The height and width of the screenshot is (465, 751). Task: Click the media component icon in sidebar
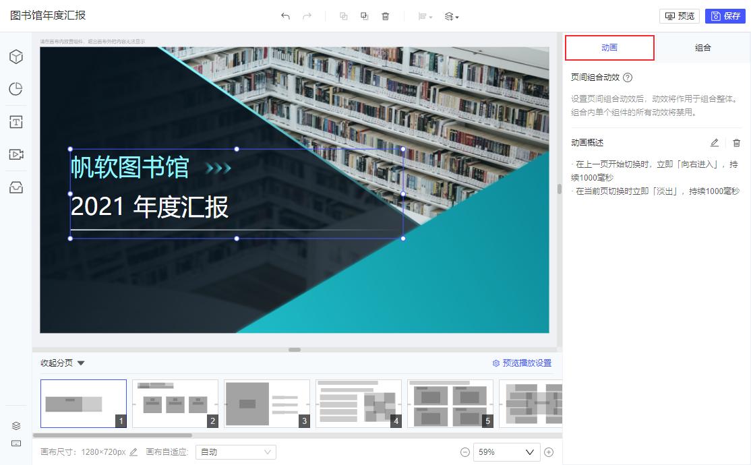click(x=16, y=154)
